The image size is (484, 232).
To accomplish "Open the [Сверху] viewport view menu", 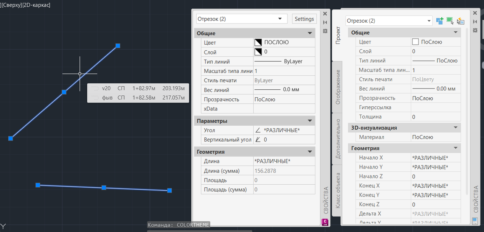I will coord(12,5).
